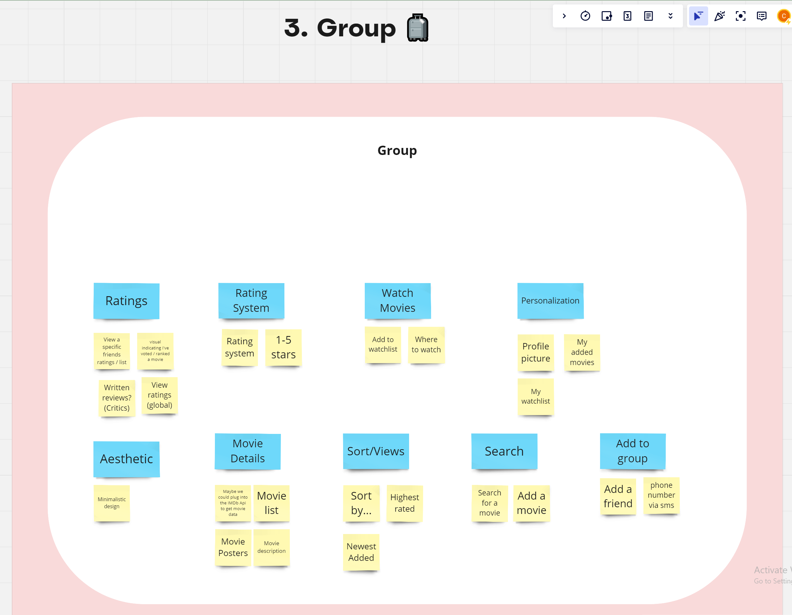
Task: Open the notes panel icon
Action: [649, 16]
